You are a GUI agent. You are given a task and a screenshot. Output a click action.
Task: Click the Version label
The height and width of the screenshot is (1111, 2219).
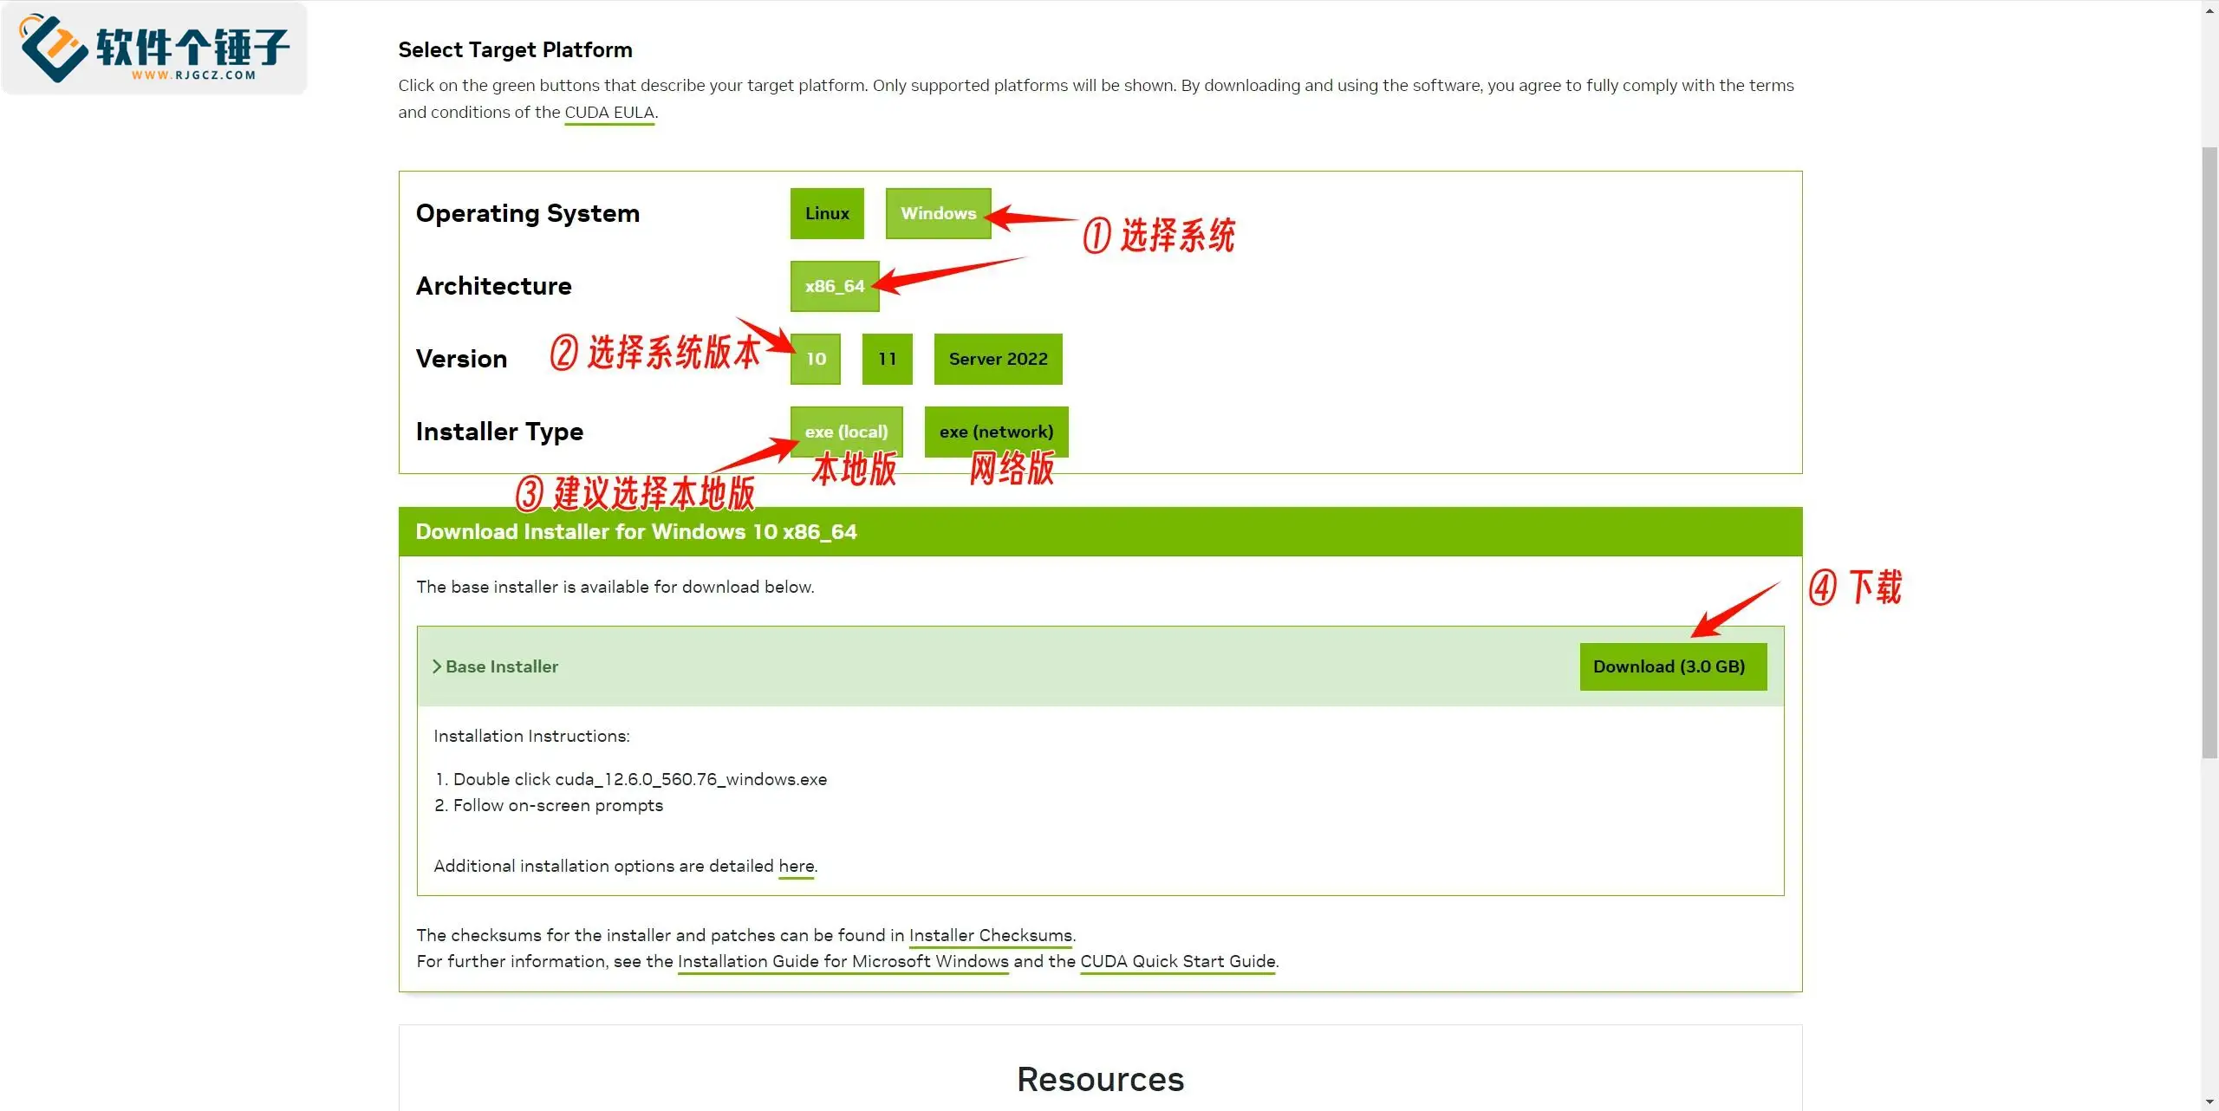tap(461, 359)
